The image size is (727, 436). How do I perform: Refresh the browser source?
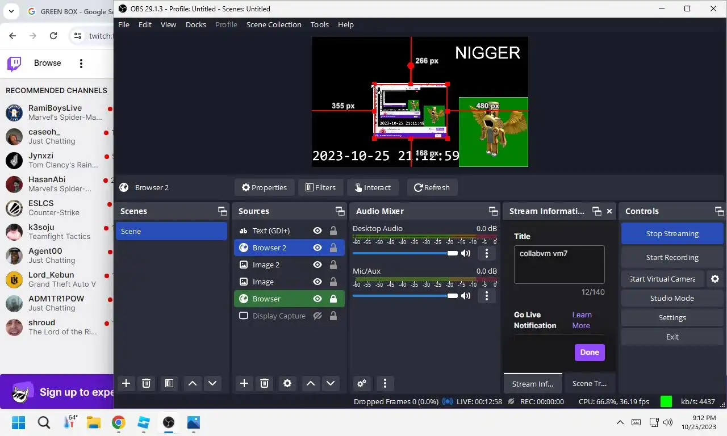click(x=432, y=187)
